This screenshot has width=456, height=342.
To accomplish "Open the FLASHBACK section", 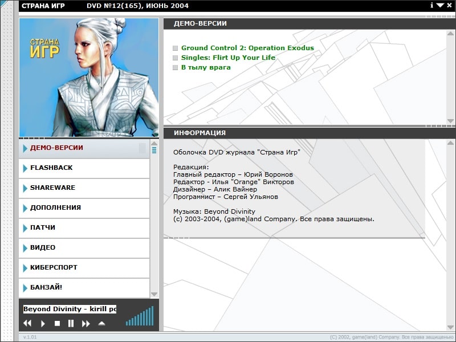I will [x=84, y=168].
